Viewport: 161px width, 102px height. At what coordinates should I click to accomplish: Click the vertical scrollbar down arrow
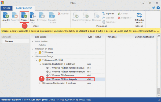(159, 96)
